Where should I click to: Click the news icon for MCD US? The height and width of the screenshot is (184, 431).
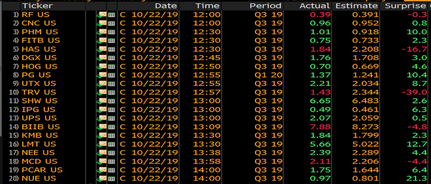[x=101, y=161]
